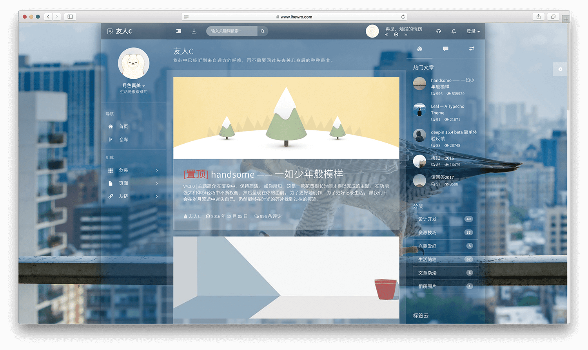Click the Safari share button
This screenshot has height=350, width=588.
(x=539, y=17)
